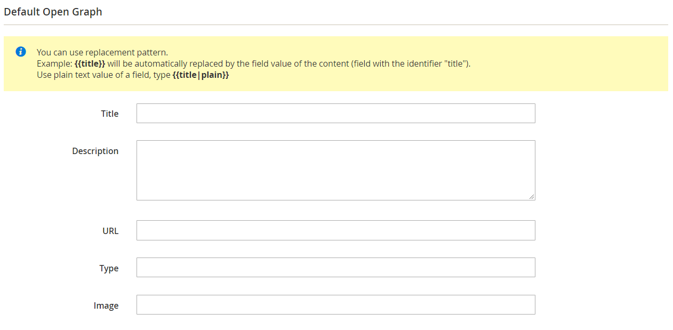Click the "Title" field label
This screenshot has height=330, width=673.
pos(110,114)
